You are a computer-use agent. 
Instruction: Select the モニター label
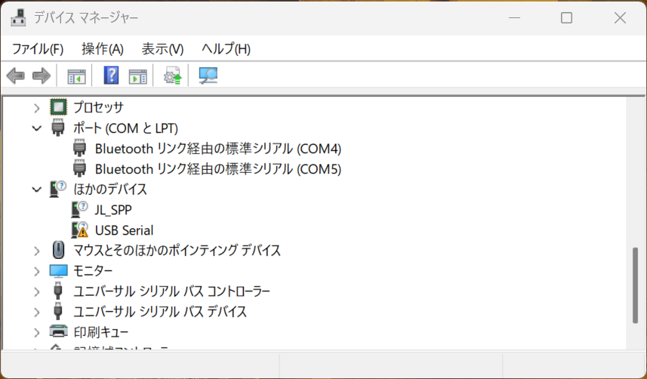click(x=93, y=271)
